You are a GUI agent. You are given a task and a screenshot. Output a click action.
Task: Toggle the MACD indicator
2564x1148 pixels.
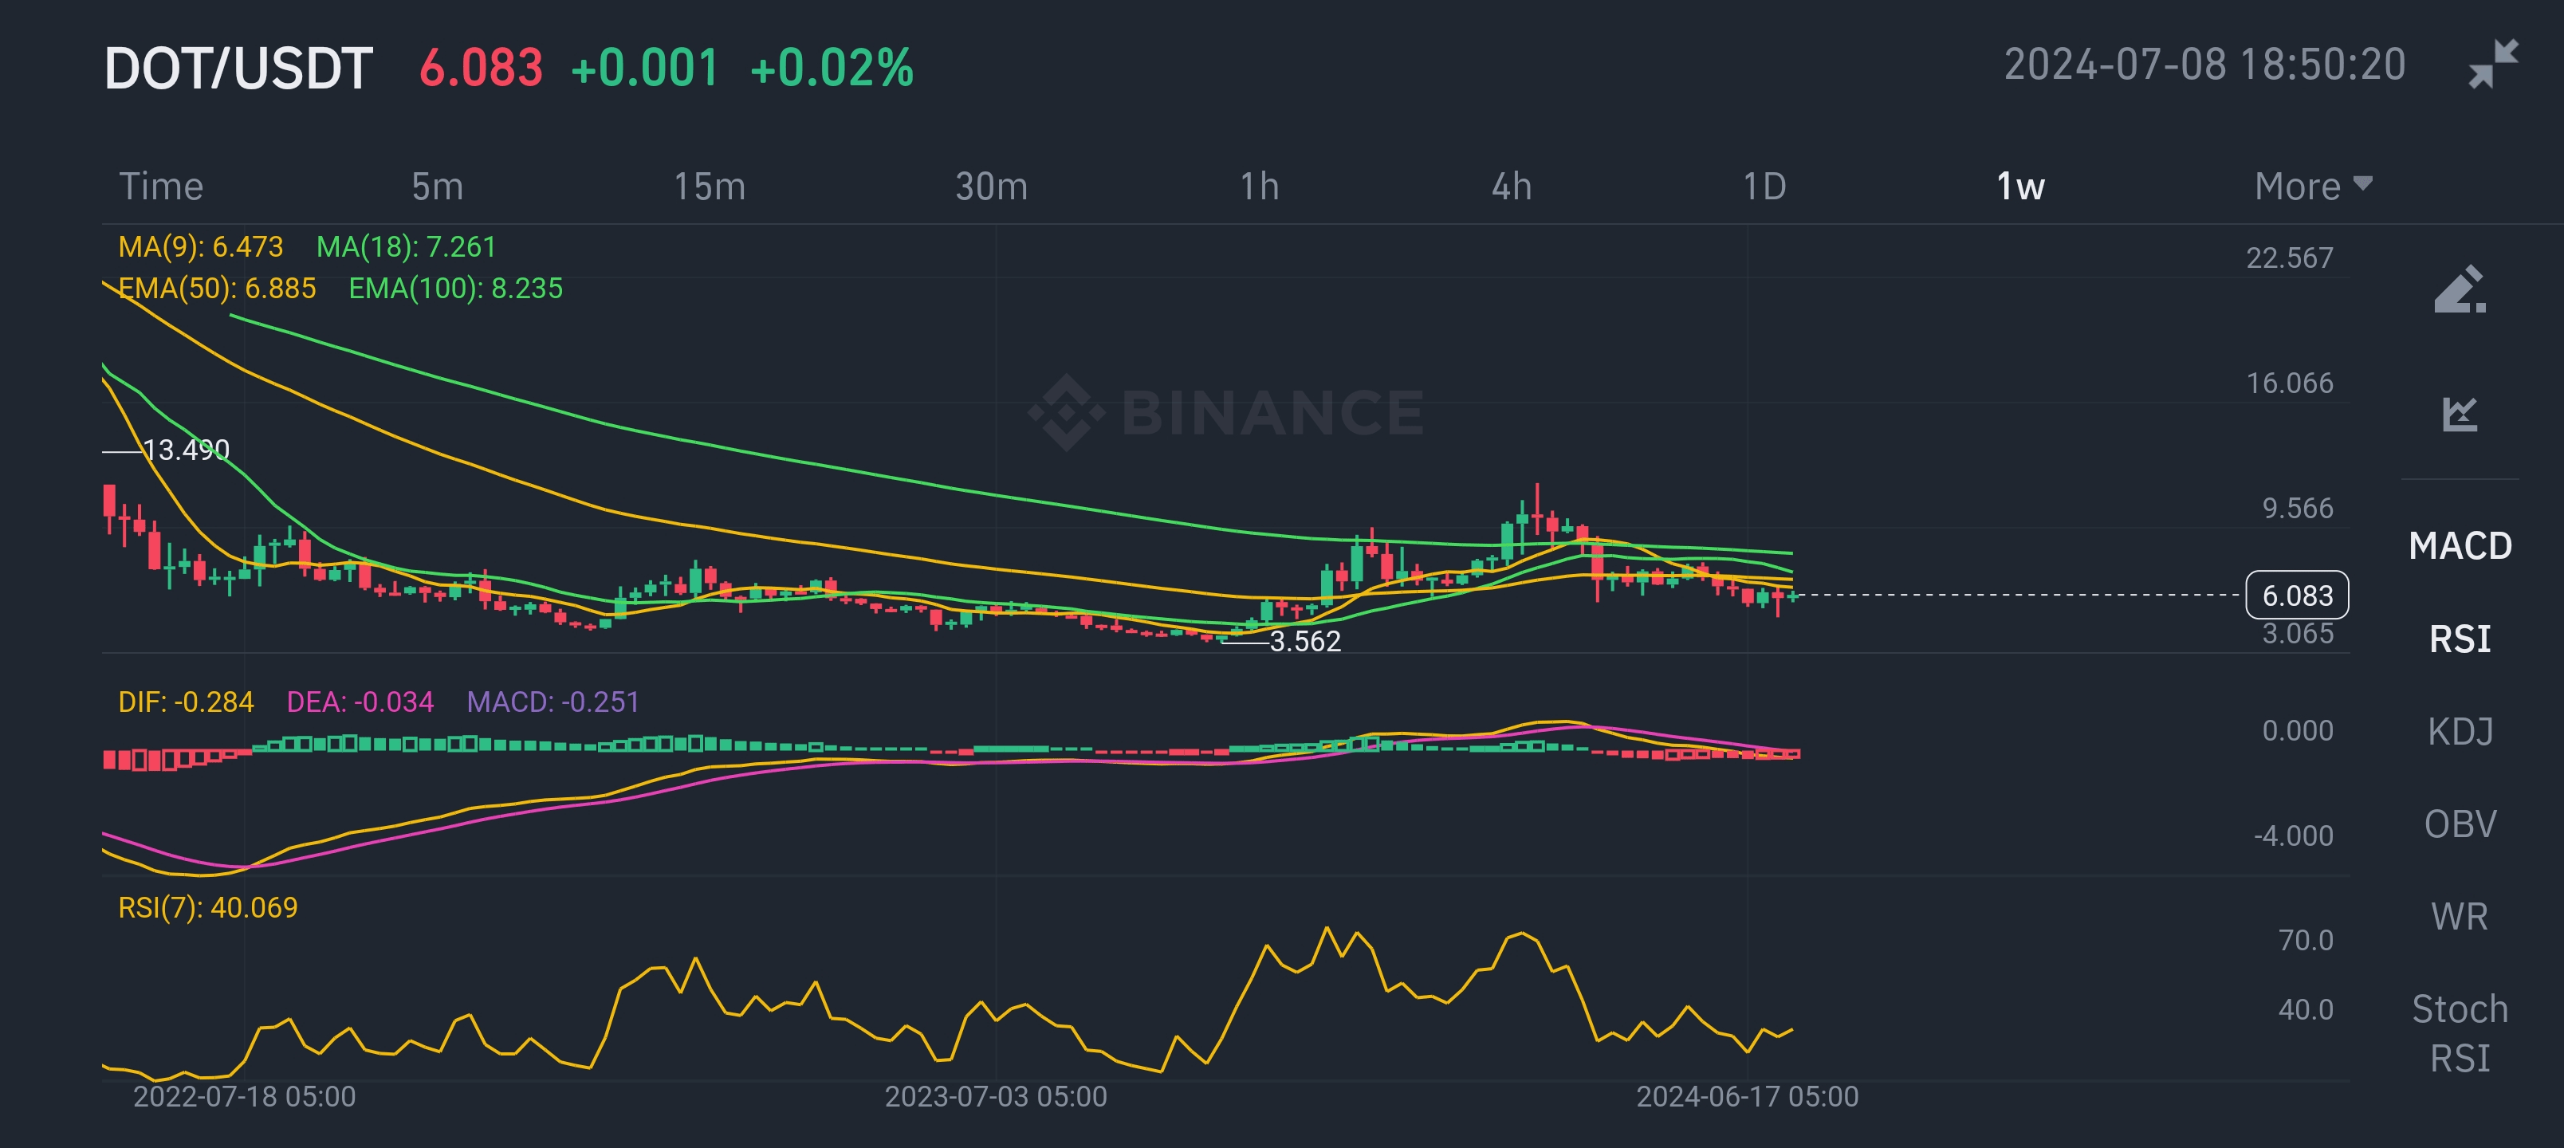[x=2460, y=545]
